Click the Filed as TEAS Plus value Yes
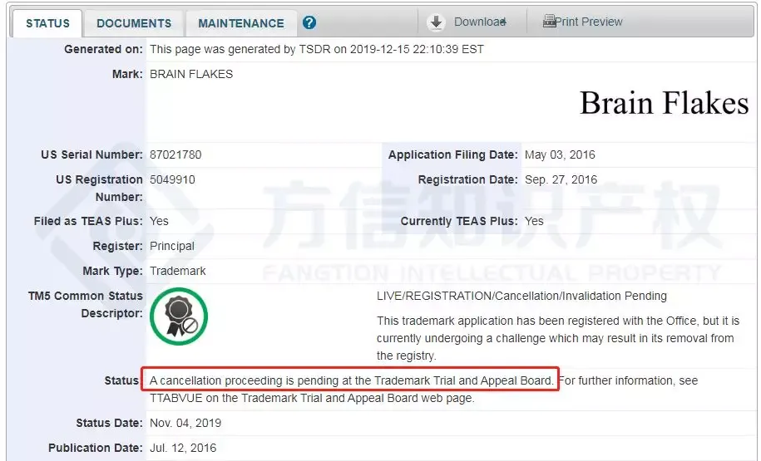Viewport: 761px width, 461px height. (159, 221)
